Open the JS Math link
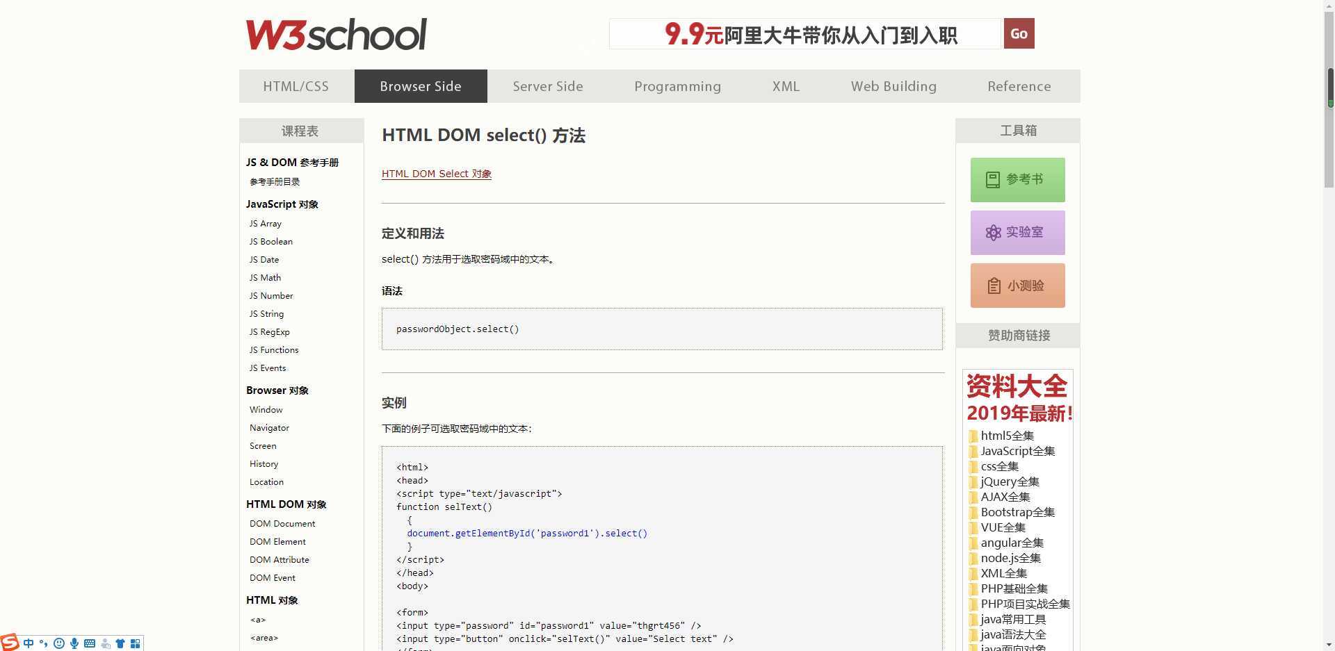 pyautogui.click(x=266, y=278)
